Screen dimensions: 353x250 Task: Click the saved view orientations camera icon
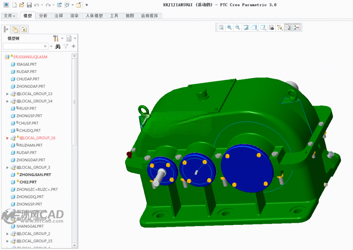coord(271,28)
